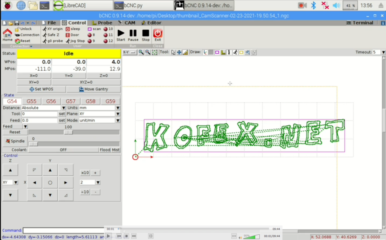Switch to the Probe tab

(102, 23)
